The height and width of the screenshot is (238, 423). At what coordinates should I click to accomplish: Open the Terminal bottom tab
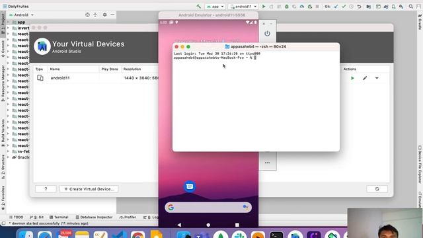coord(59,218)
